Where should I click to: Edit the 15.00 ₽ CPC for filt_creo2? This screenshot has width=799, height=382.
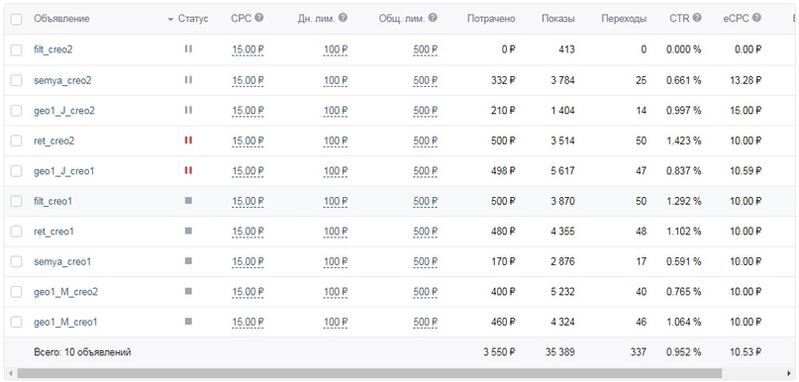[248, 49]
